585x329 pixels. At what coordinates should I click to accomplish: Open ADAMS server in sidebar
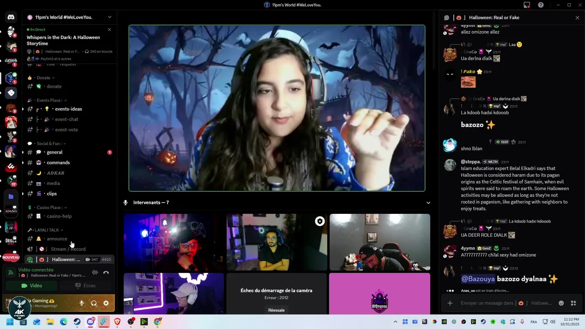pos(11,211)
